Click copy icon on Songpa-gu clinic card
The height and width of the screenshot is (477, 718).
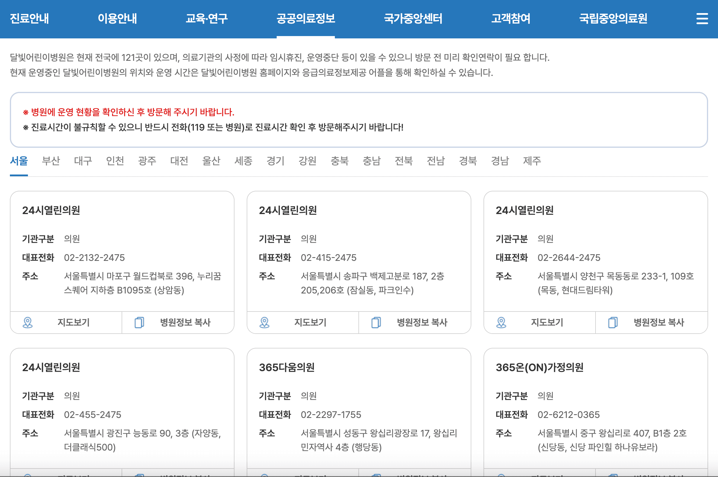376,323
